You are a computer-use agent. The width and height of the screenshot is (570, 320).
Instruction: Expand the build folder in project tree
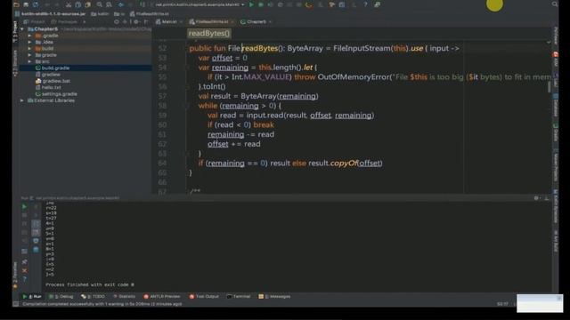click(29, 49)
